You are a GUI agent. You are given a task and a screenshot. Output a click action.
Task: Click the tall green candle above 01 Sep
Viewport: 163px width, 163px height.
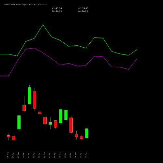29,96
